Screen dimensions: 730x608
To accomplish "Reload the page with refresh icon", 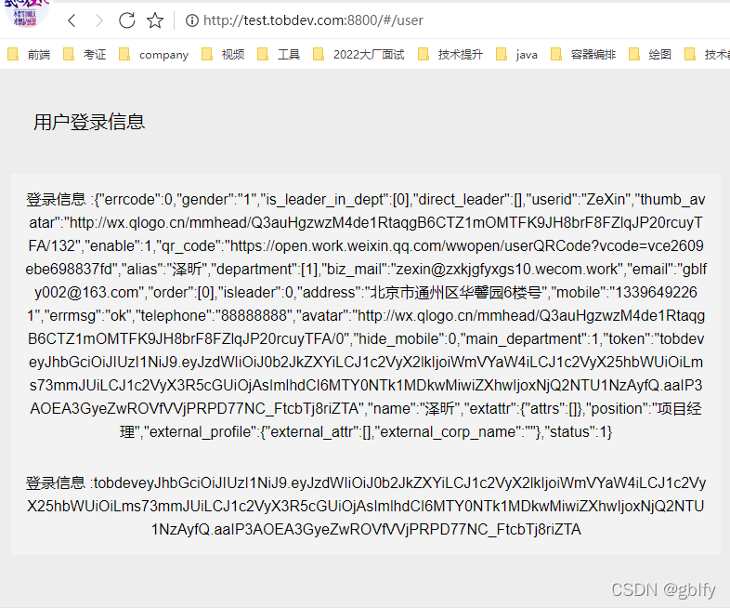I will point(126,20).
